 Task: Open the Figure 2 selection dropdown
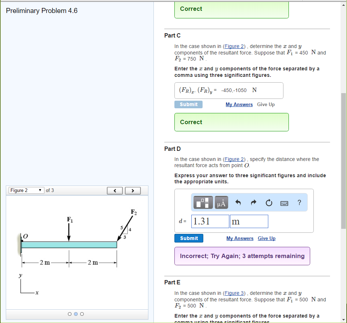26,191
